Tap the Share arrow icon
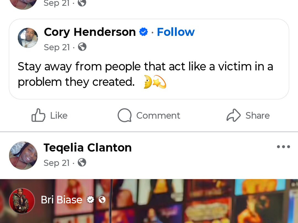This screenshot has width=298, height=223. point(233,115)
